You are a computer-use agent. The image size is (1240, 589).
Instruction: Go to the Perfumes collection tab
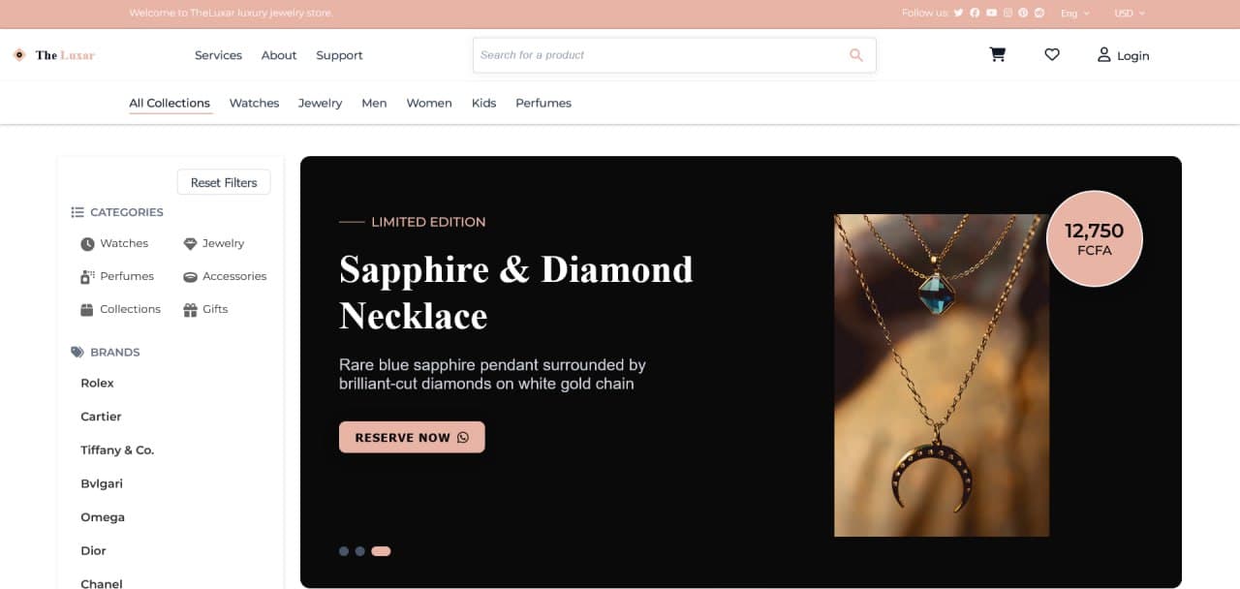(x=542, y=104)
